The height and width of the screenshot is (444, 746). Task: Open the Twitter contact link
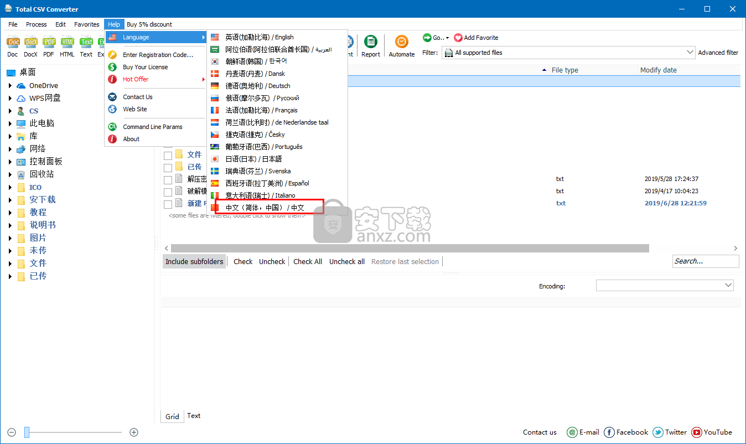coord(670,432)
